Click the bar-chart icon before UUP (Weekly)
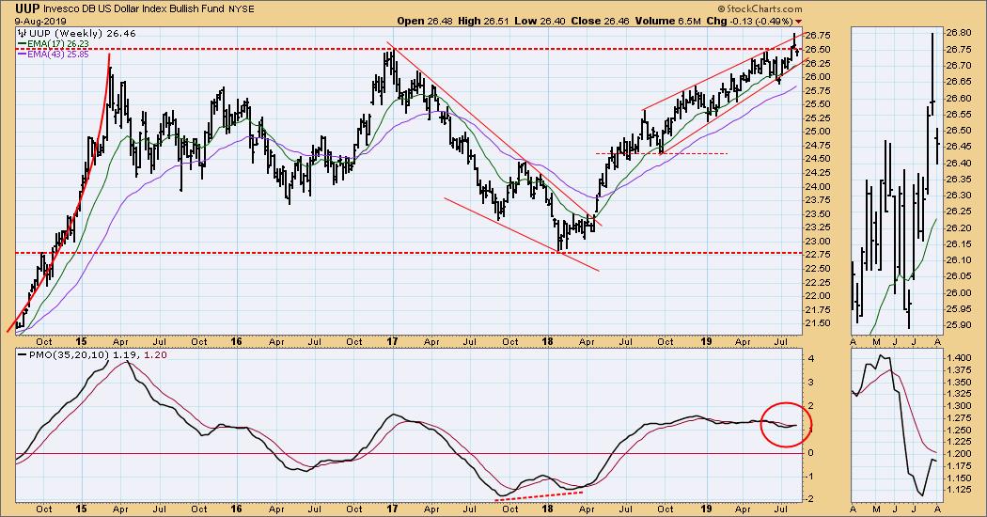 pyautogui.click(x=22, y=33)
